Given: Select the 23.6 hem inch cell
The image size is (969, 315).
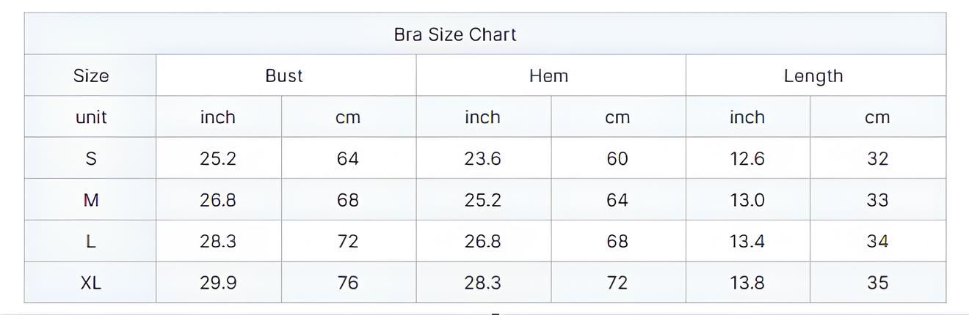Looking at the screenshot, I should pos(483,158).
